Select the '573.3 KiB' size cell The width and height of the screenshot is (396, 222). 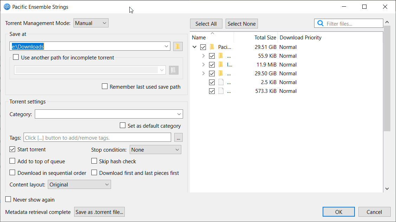click(266, 91)
